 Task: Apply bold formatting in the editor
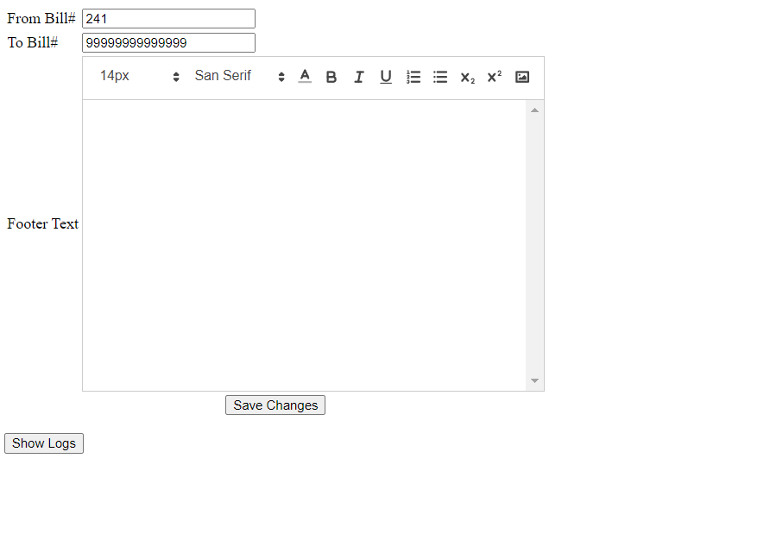[331, 77]
